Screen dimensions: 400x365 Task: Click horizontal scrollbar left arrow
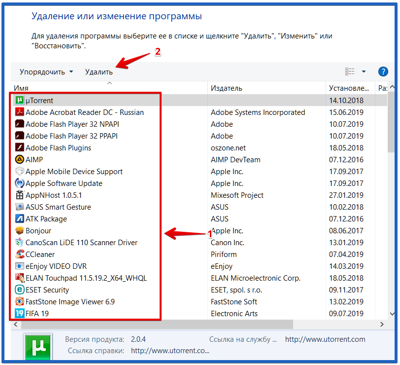tap(16, 325)
